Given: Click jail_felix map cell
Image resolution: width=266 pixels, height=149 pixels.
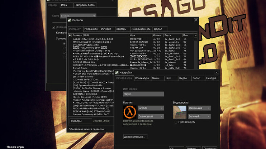Looking at the screenshot, I should pyautogui.click(x=169, y=65).
